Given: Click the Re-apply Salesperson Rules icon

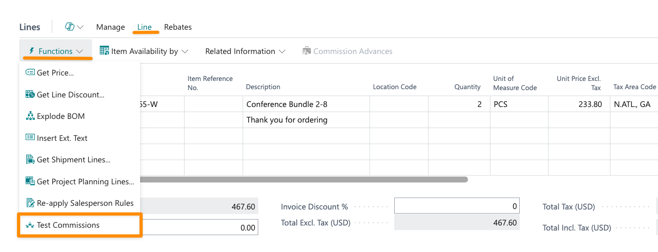Looking at the screenshot, I should pos(30,203).
